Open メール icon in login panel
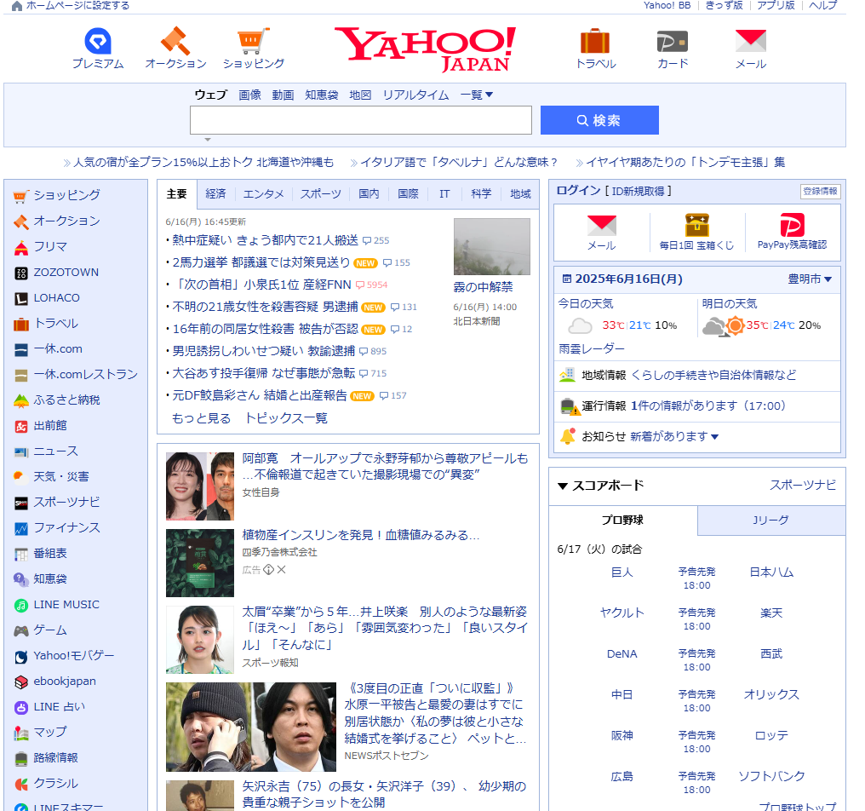The image size is (865, 811). point(601,226)
